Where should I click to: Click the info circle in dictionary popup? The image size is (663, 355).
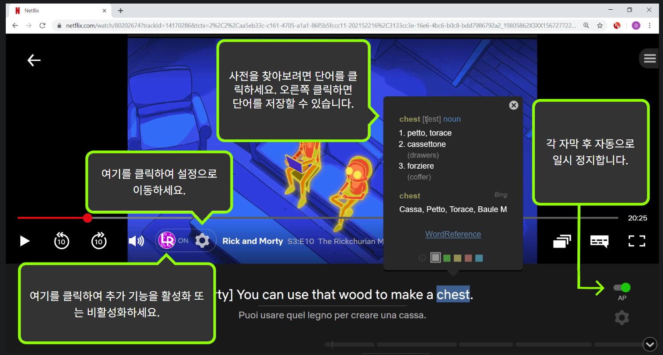(422, 258)
